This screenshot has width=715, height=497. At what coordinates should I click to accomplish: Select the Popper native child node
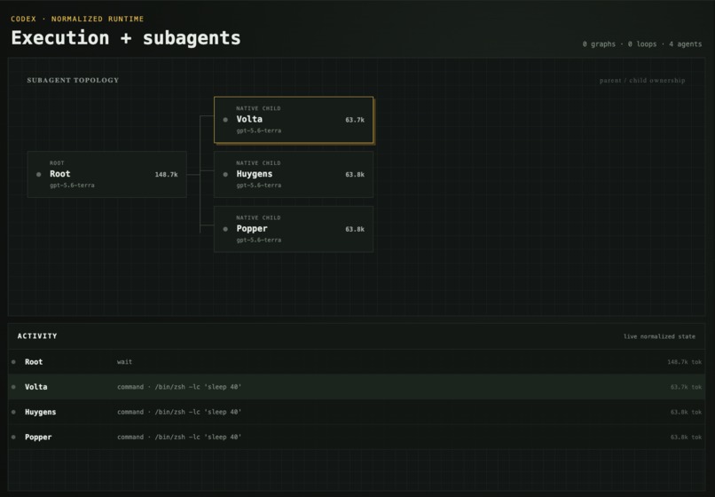tap(294, 229)
